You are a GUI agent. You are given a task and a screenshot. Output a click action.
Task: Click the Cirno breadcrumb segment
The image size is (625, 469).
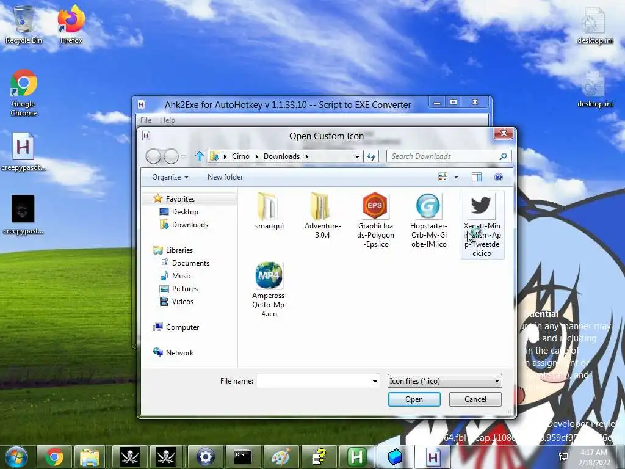point(240,156)
